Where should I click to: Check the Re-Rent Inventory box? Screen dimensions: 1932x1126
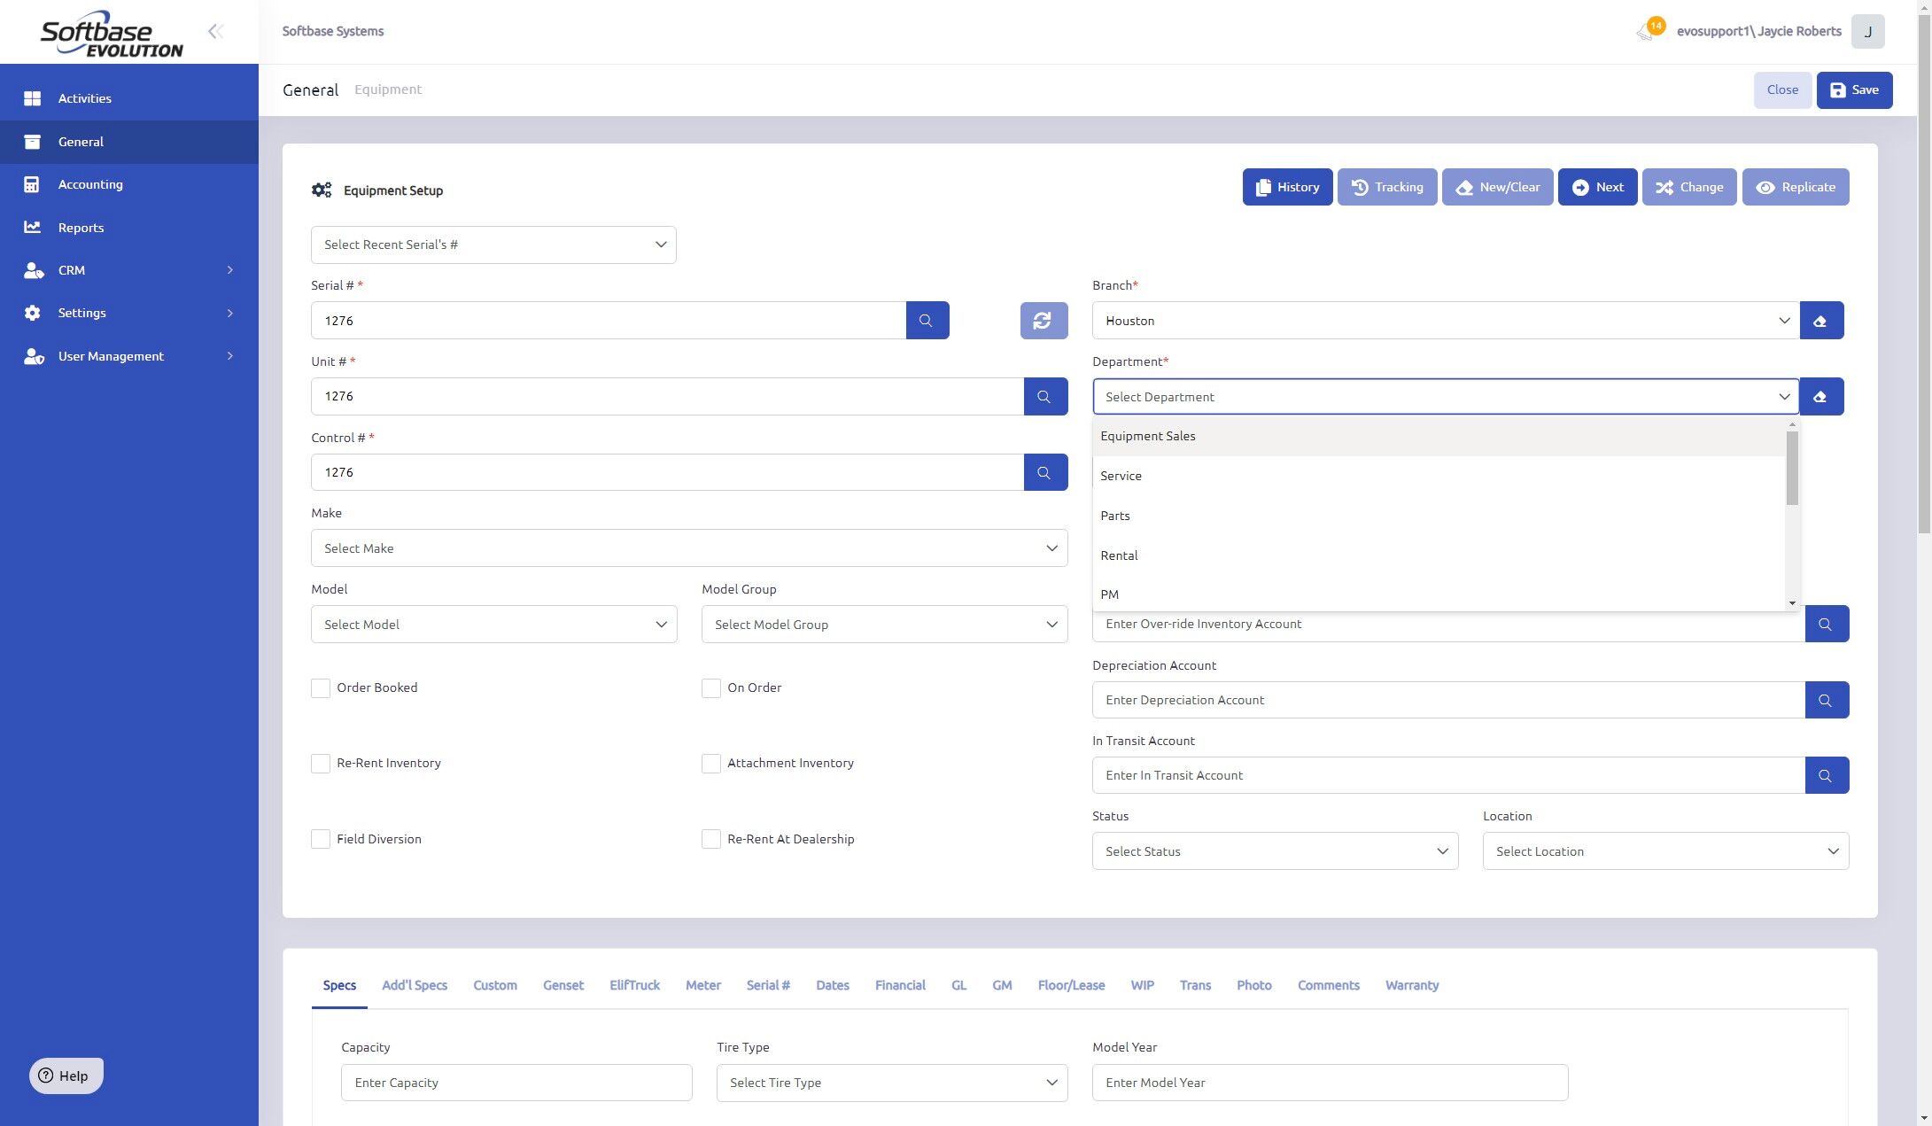(321, 764)
